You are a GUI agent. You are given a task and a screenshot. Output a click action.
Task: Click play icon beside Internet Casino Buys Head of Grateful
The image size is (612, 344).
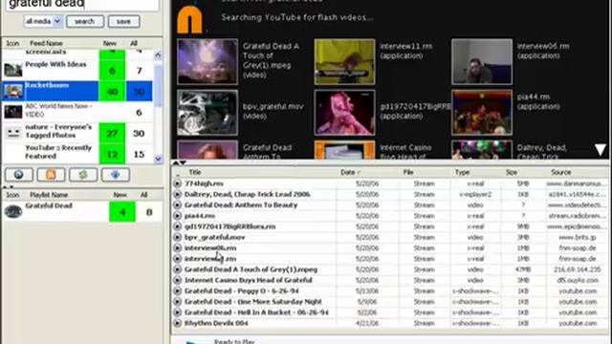pyautogui.click(x=177, y=280)
